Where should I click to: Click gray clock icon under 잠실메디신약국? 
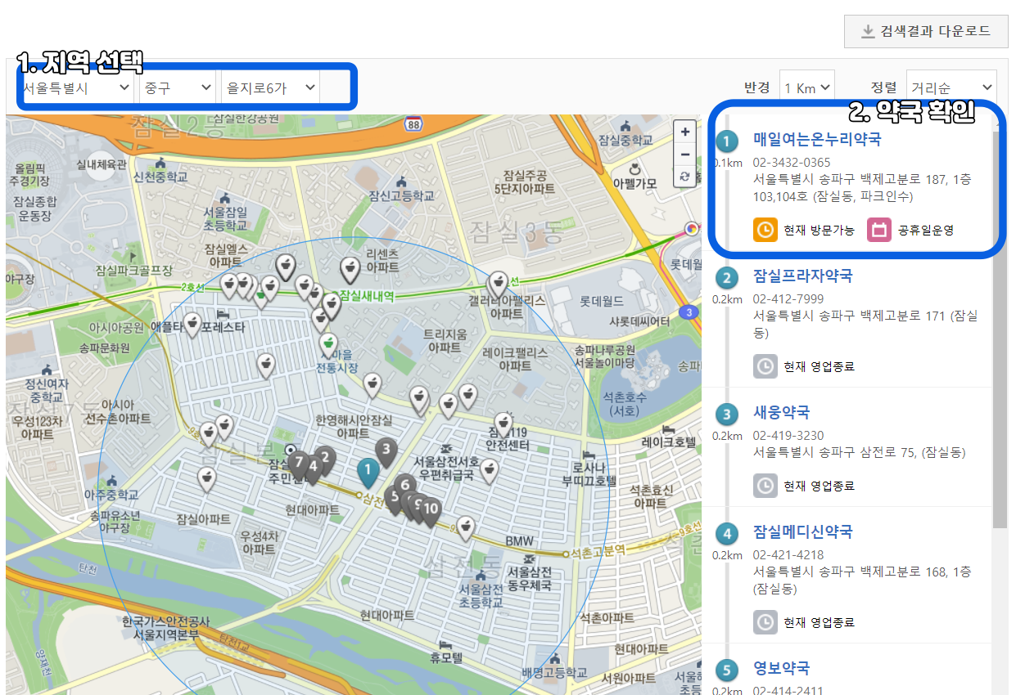point(765,622)
